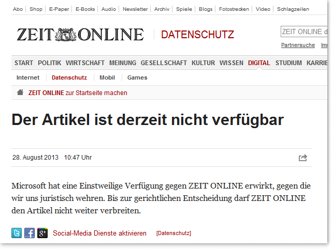Open Schlagzeilen link
The height and width of the screenshot is (249, 333).
[293, 9]
